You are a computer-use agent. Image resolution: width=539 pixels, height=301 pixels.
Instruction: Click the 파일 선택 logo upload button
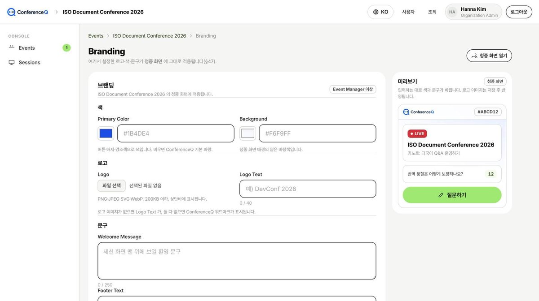coord(111,185)
